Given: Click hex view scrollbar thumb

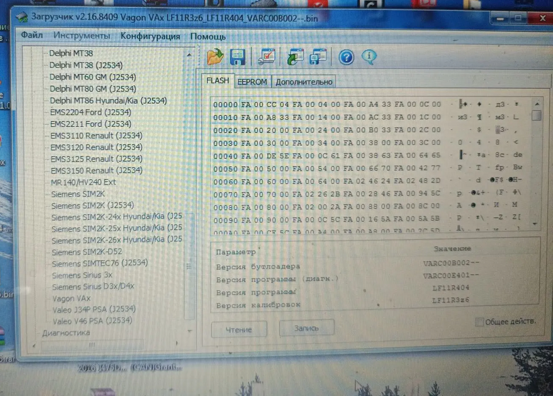Looking at the screenshot, I should 536,115.
